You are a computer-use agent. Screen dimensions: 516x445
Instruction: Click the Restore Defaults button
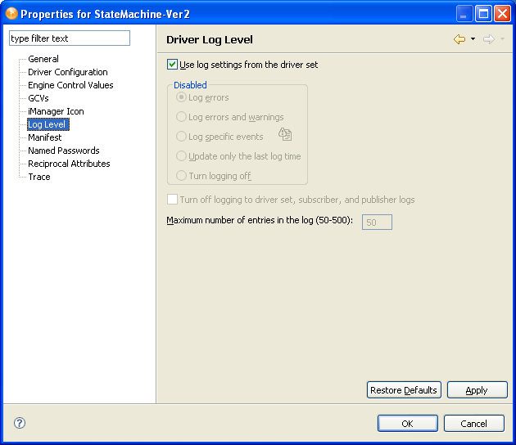404,390
